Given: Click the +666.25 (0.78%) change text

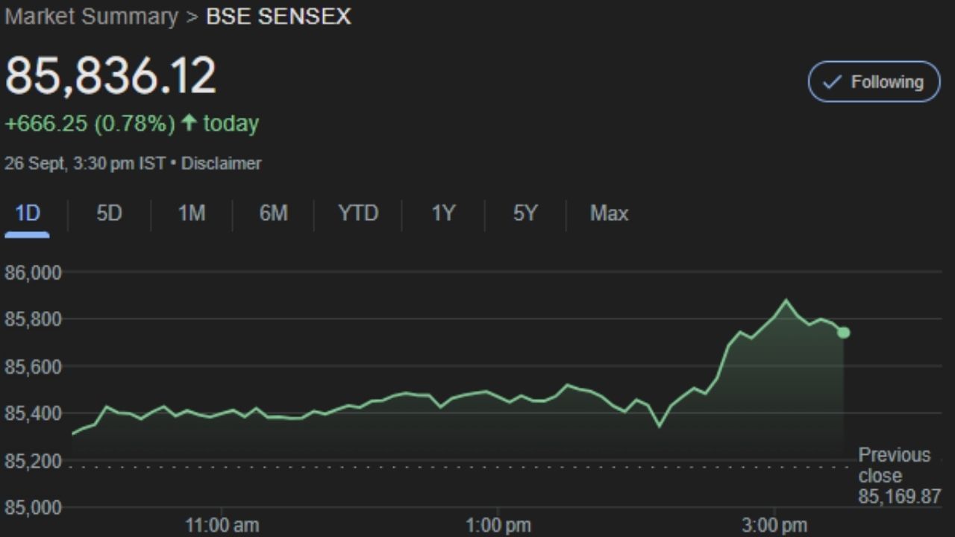Looking at the screenshot, I should pos(90,123).
